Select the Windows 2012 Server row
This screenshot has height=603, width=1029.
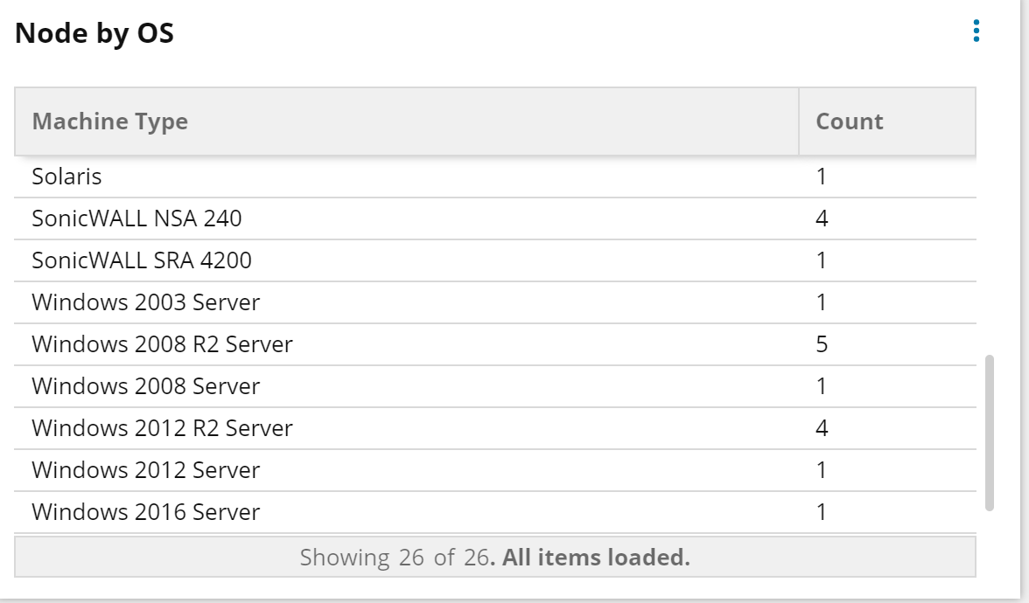495,470
